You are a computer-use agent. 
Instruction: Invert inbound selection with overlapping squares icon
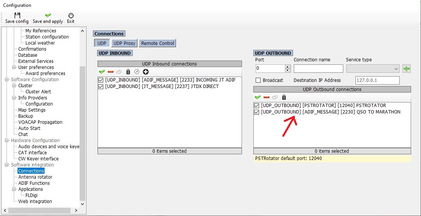[119, 72]
